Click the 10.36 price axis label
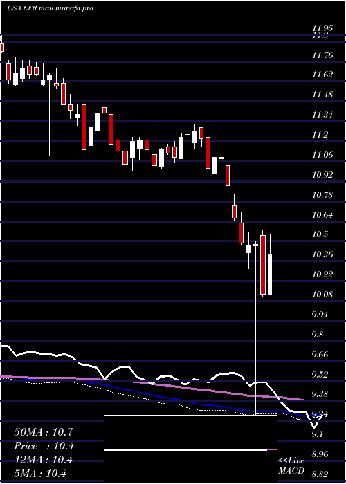Screen dimensions: 346x484 pyautogui.click(x=322, y=254)
